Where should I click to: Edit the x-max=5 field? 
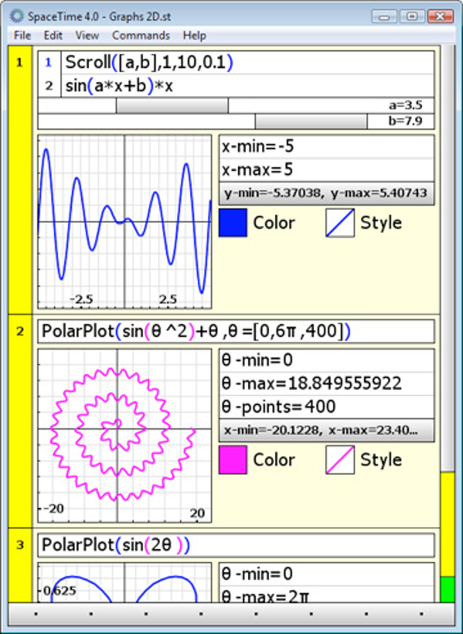pyautogui.click(x=326, y=170)
